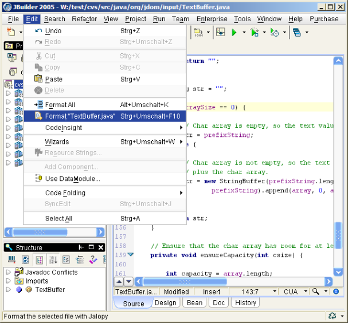The width and height of the screenshot is (348, 323).
Task: Open the stacked windows dropdown arrow
Action: (x=307, y=33)
